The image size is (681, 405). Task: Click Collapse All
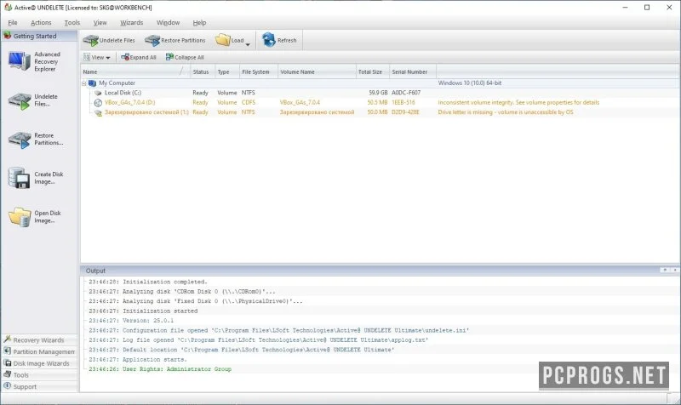coord(185,57)
